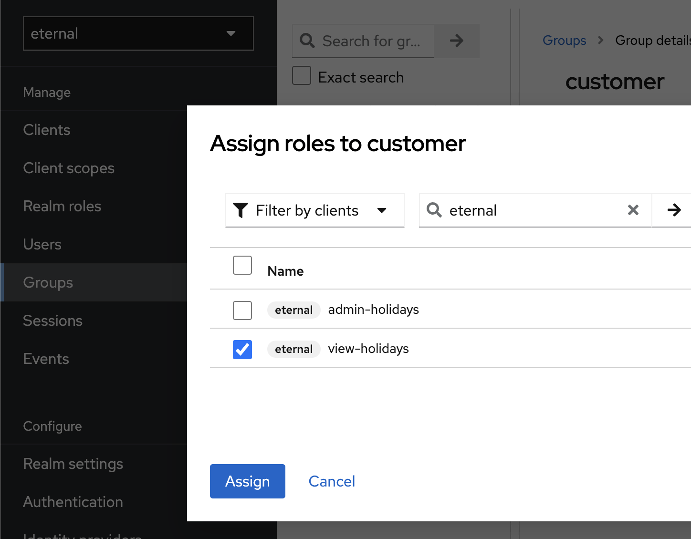This screenshot has height=539, width=691.
Task: Click the Groups breadcrumb link
Action: pos(564,41)
